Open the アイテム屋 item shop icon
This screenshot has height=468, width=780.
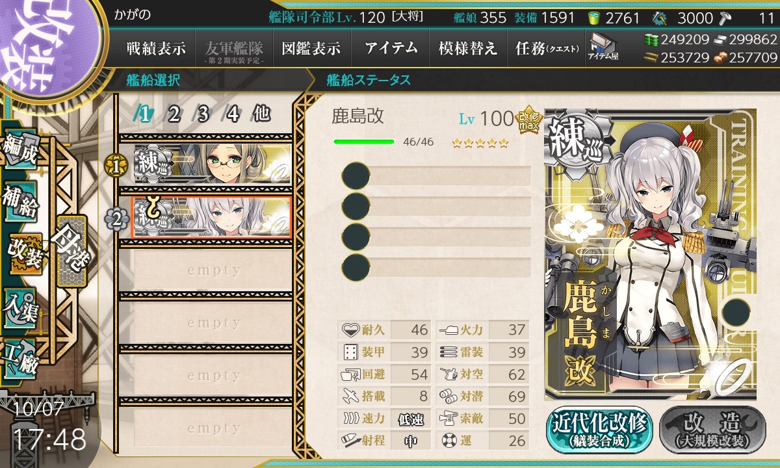click(603, 47)
